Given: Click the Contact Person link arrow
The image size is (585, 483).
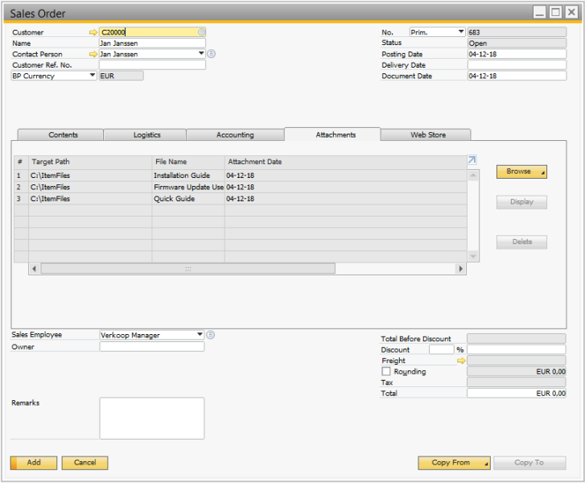Looking at the screenshot, I should click(x=93, y=54).
